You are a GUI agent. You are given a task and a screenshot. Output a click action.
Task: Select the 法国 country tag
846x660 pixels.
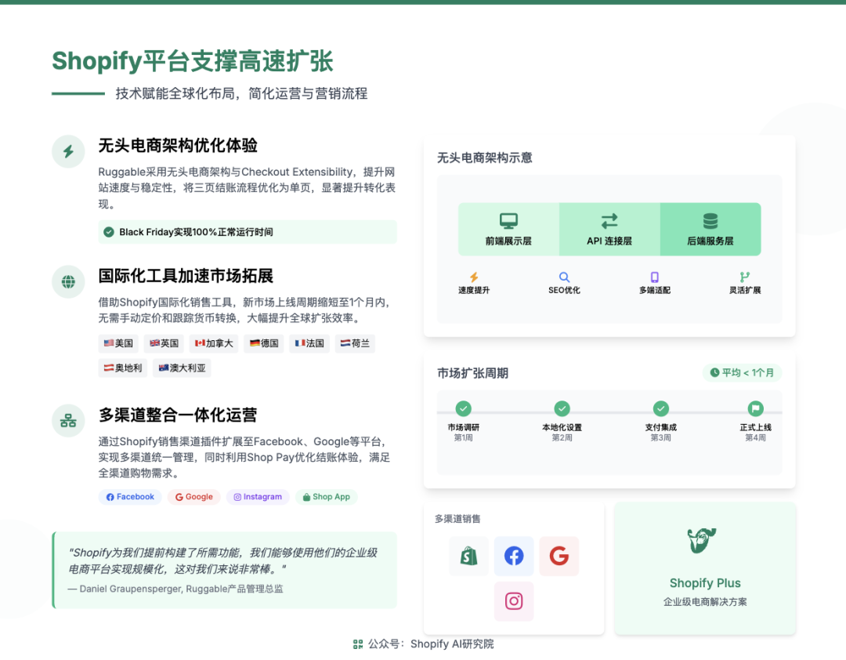pos(309,343)
